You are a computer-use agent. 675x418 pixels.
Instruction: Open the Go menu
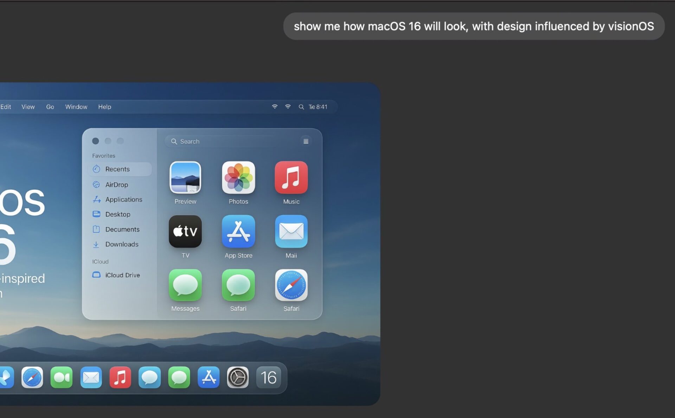pyautogui.click(x=50, y=107)
